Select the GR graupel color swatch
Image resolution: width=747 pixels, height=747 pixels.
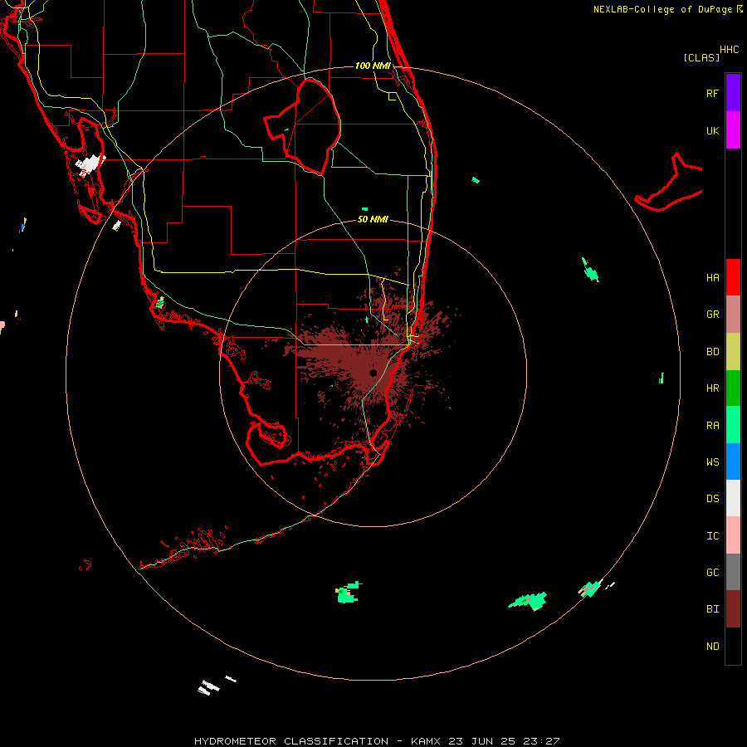point(733,315)
